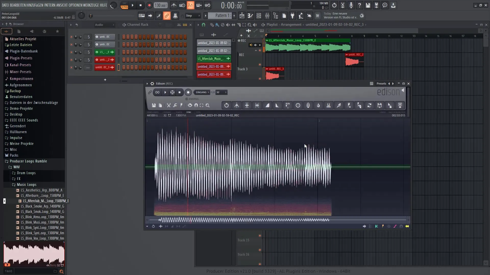Open the Edison Presets menu
The height and width of the screenshot is (275, 490).
381,84
